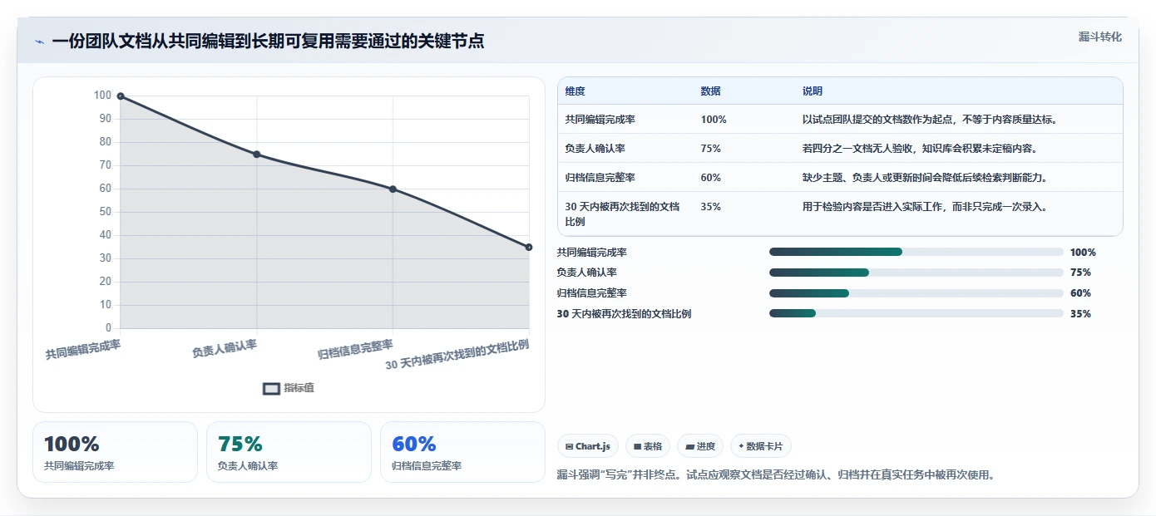Click the 归档信息完整率 progress row label

pyautogui.click(x=592, y=293)
